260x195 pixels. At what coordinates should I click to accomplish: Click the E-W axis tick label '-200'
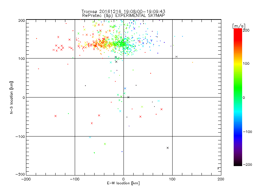pos(26,179)
